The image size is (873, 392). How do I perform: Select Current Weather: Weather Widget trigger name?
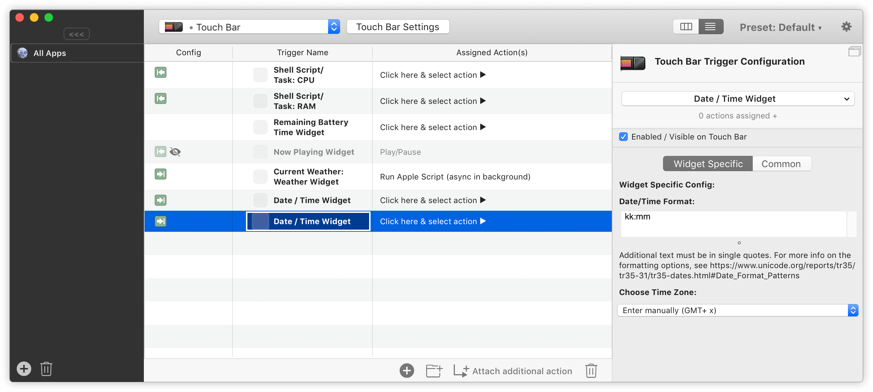tap(308, 177)
